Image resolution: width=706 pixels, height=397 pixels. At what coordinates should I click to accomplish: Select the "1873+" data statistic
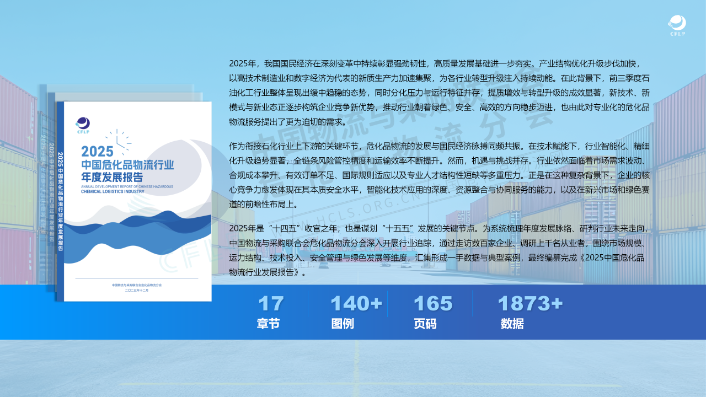(530, 304)
